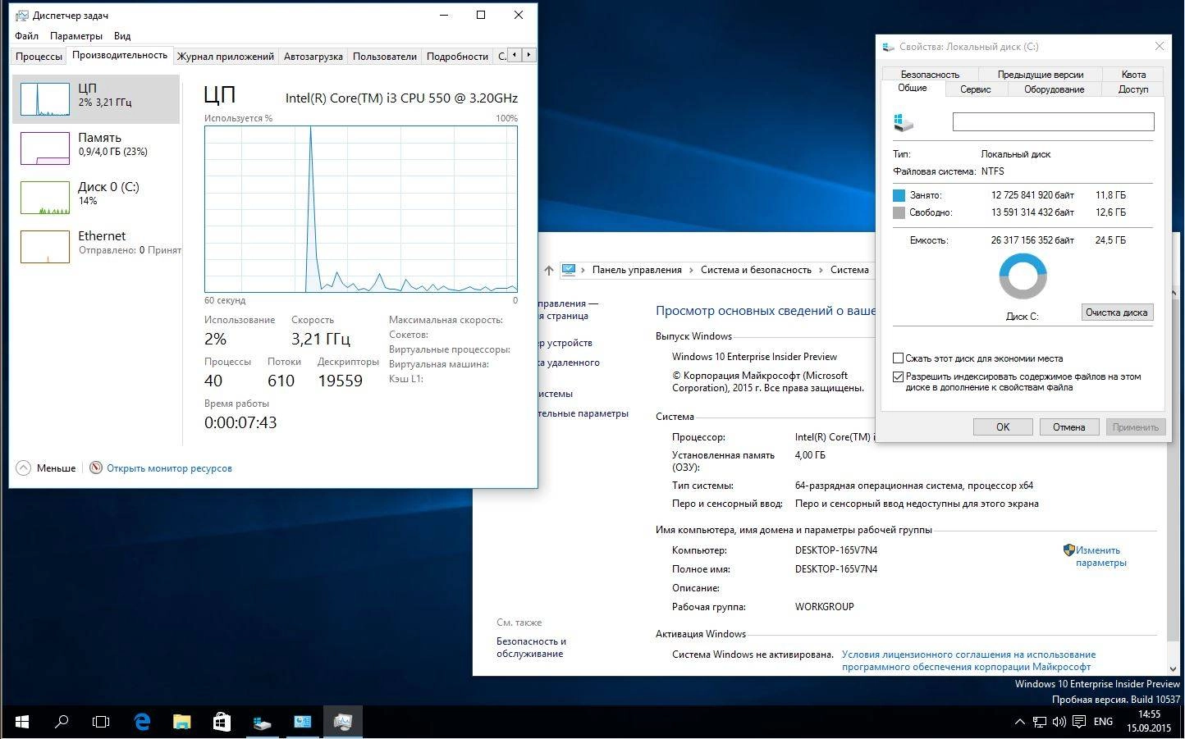
Task: Go up with the arrow in System window
Action: pos(548,270)
